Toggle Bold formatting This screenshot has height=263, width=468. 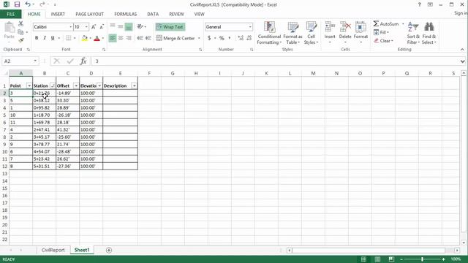pyautogui.click(x=37, y=38)
